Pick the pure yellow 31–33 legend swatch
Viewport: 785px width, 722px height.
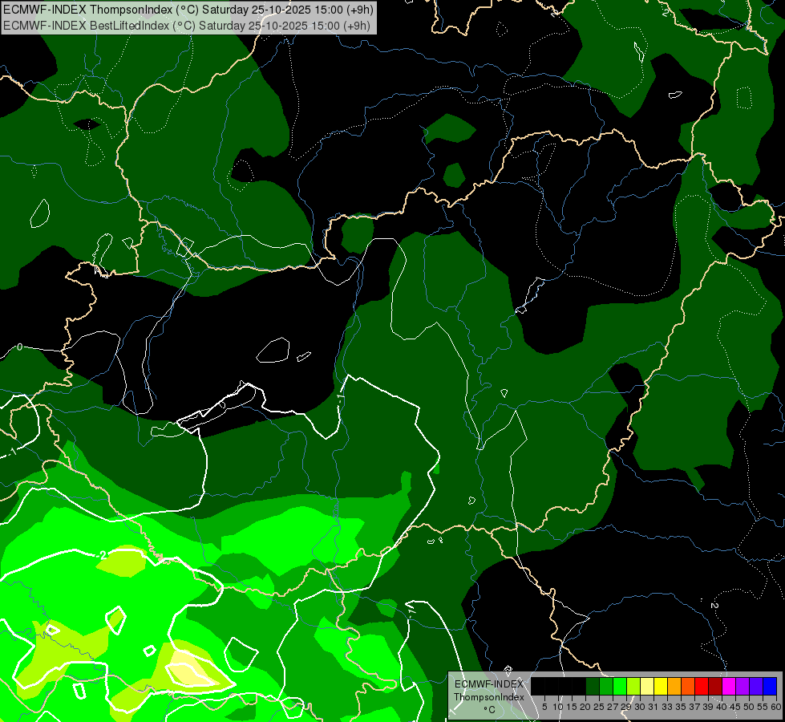(661, 686)
